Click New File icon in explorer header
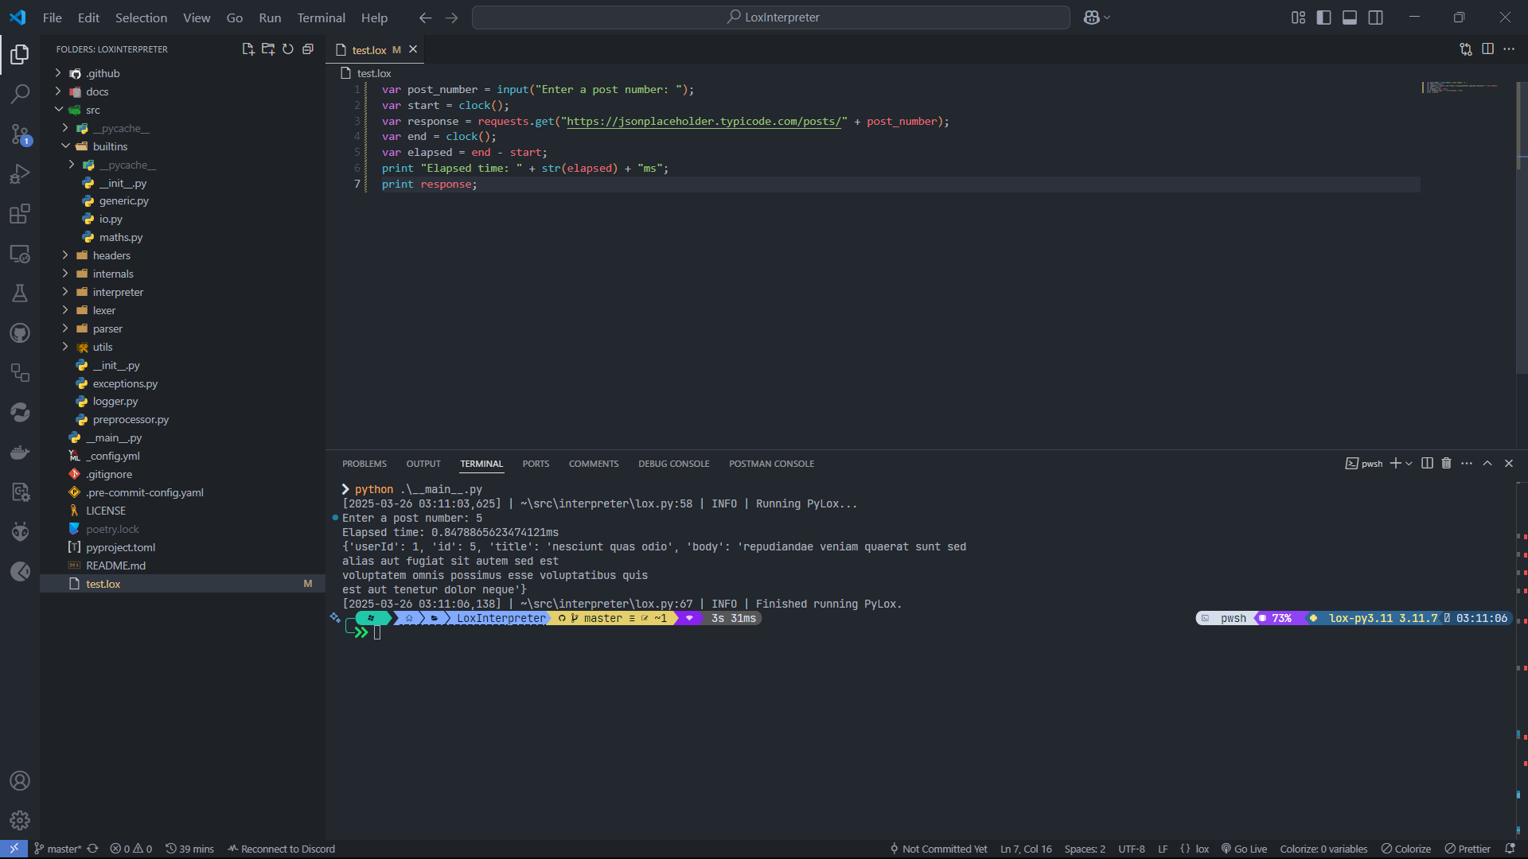Screen dimensions: 1528x859 point(248,49)
